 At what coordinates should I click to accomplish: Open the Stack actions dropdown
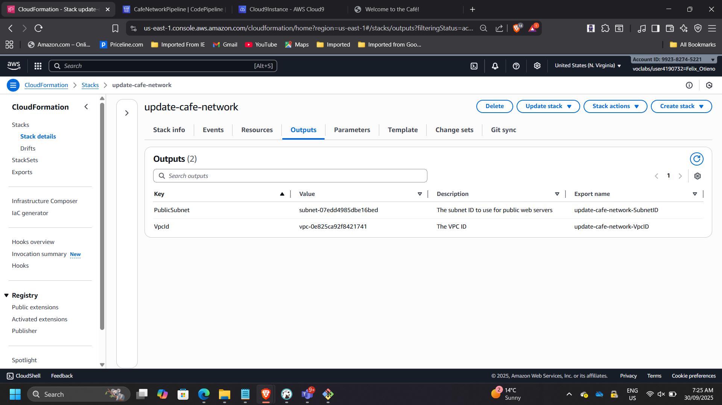[x=615, y=106]
